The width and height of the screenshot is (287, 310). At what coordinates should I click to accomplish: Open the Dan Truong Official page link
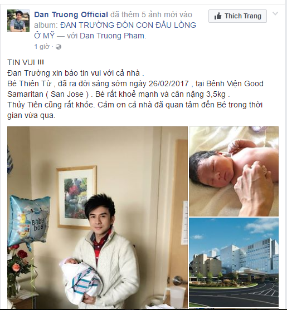coord(71,14)
